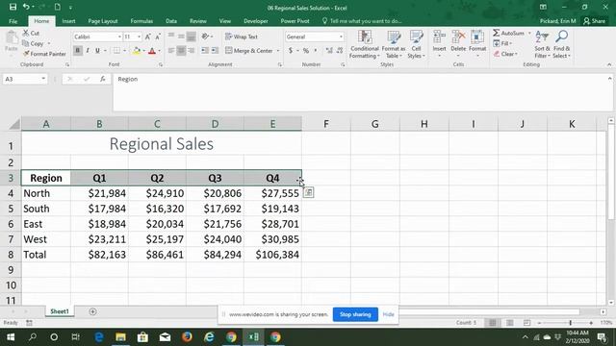Click Decrease Font Size icon
Viewport: 616px width, 346px height.
click(x=158, y=37)
